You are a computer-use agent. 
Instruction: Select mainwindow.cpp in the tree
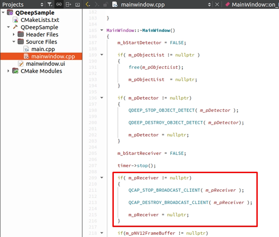(x=53, y=57)
